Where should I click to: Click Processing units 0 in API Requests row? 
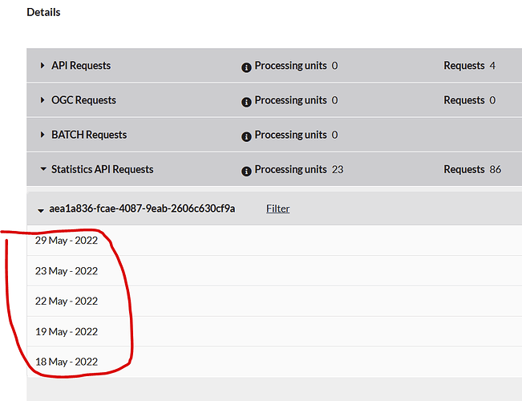(297, 66)
